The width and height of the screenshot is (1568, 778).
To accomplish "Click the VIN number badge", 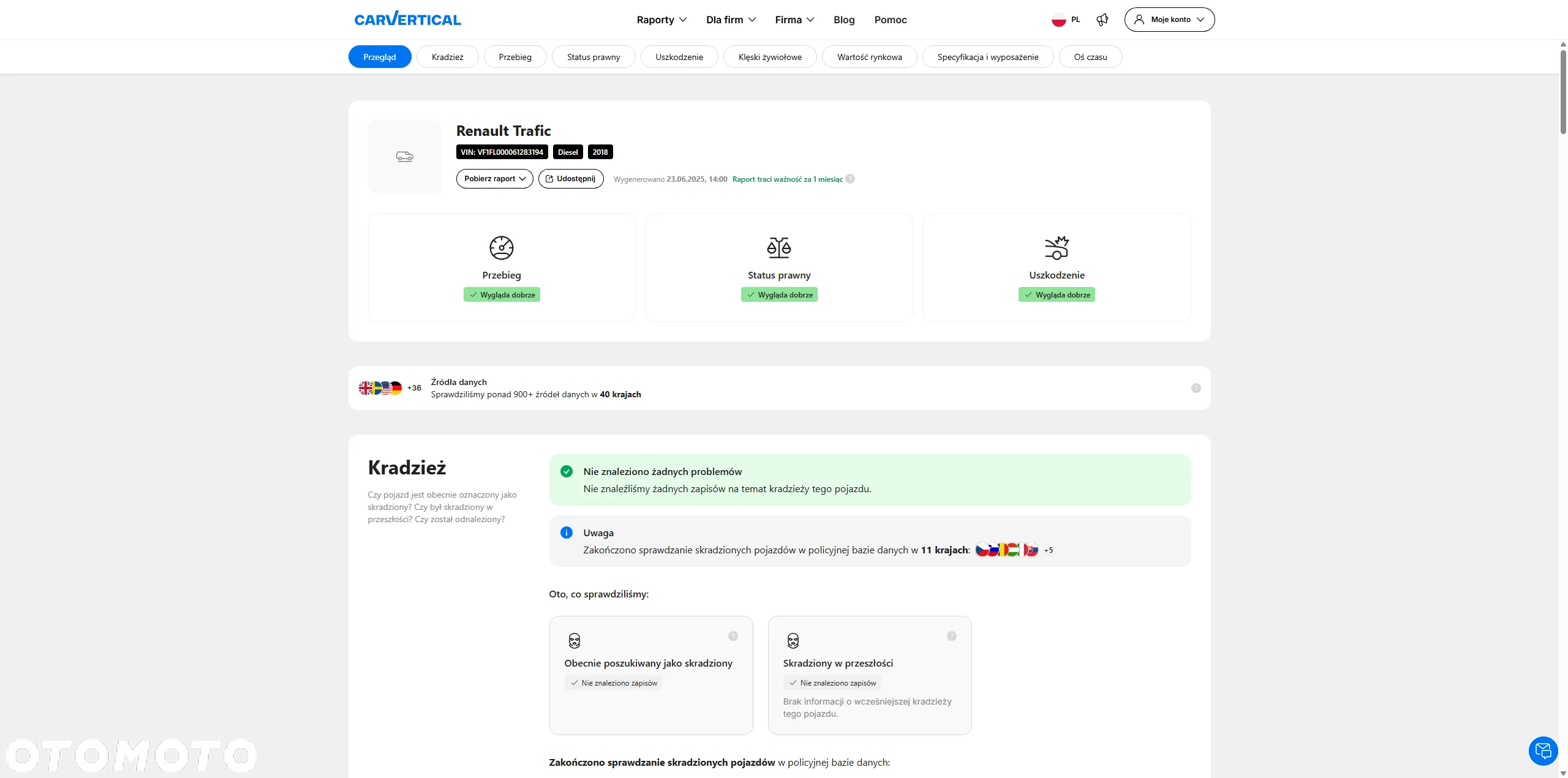I will pyautogui.click(x=502, y=152).
